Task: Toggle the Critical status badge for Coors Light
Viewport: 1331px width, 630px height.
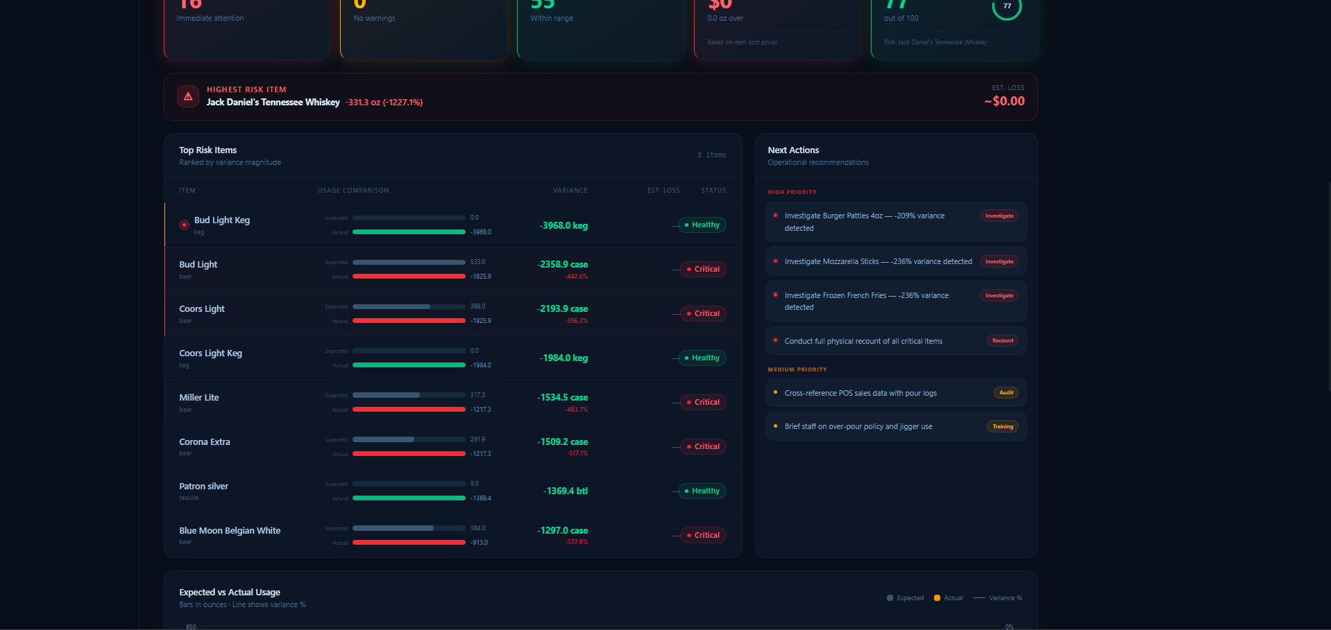Action: tap(702, 313)
